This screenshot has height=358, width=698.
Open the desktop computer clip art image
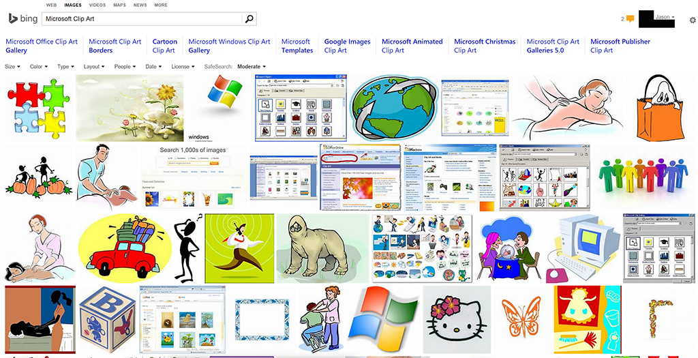point(584,248)
